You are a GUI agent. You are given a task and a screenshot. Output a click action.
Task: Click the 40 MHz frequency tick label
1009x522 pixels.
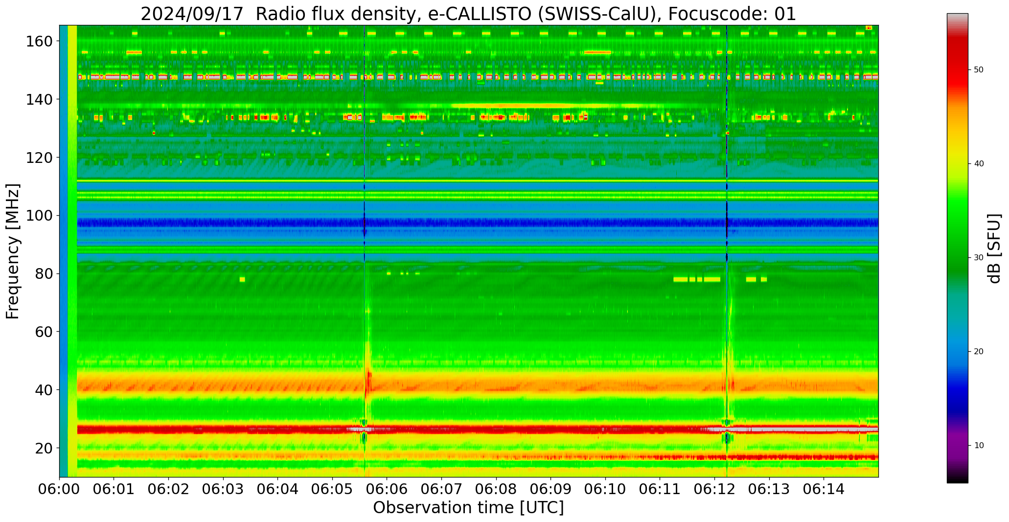click(44, 390)
